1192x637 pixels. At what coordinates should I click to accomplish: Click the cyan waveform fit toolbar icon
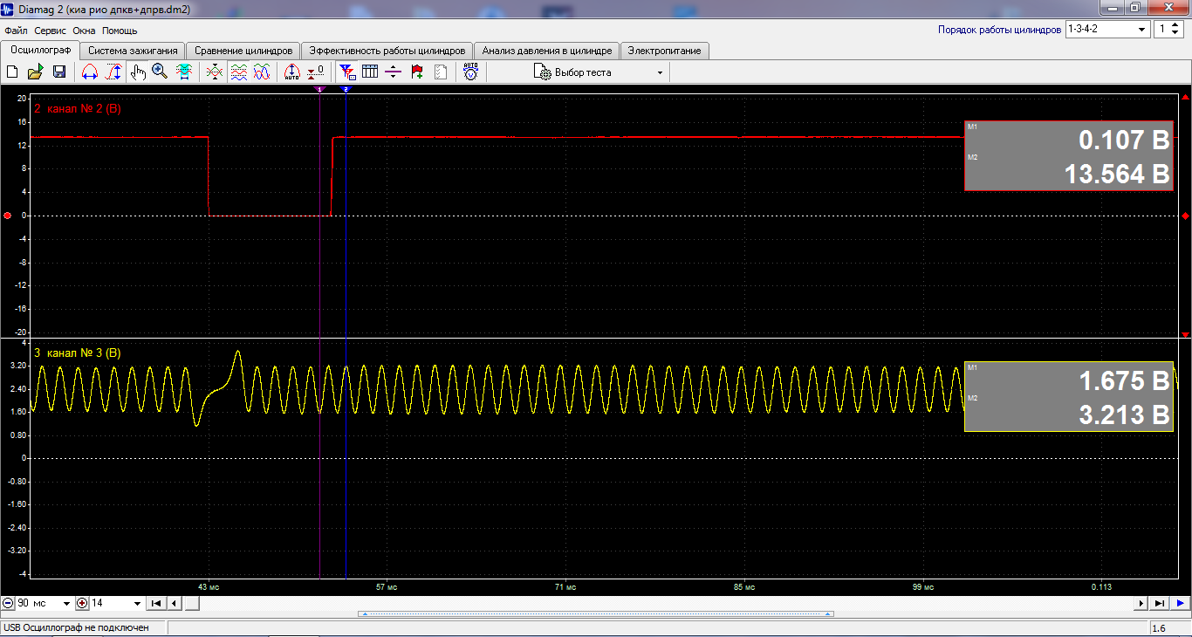[x=184, y=72]
